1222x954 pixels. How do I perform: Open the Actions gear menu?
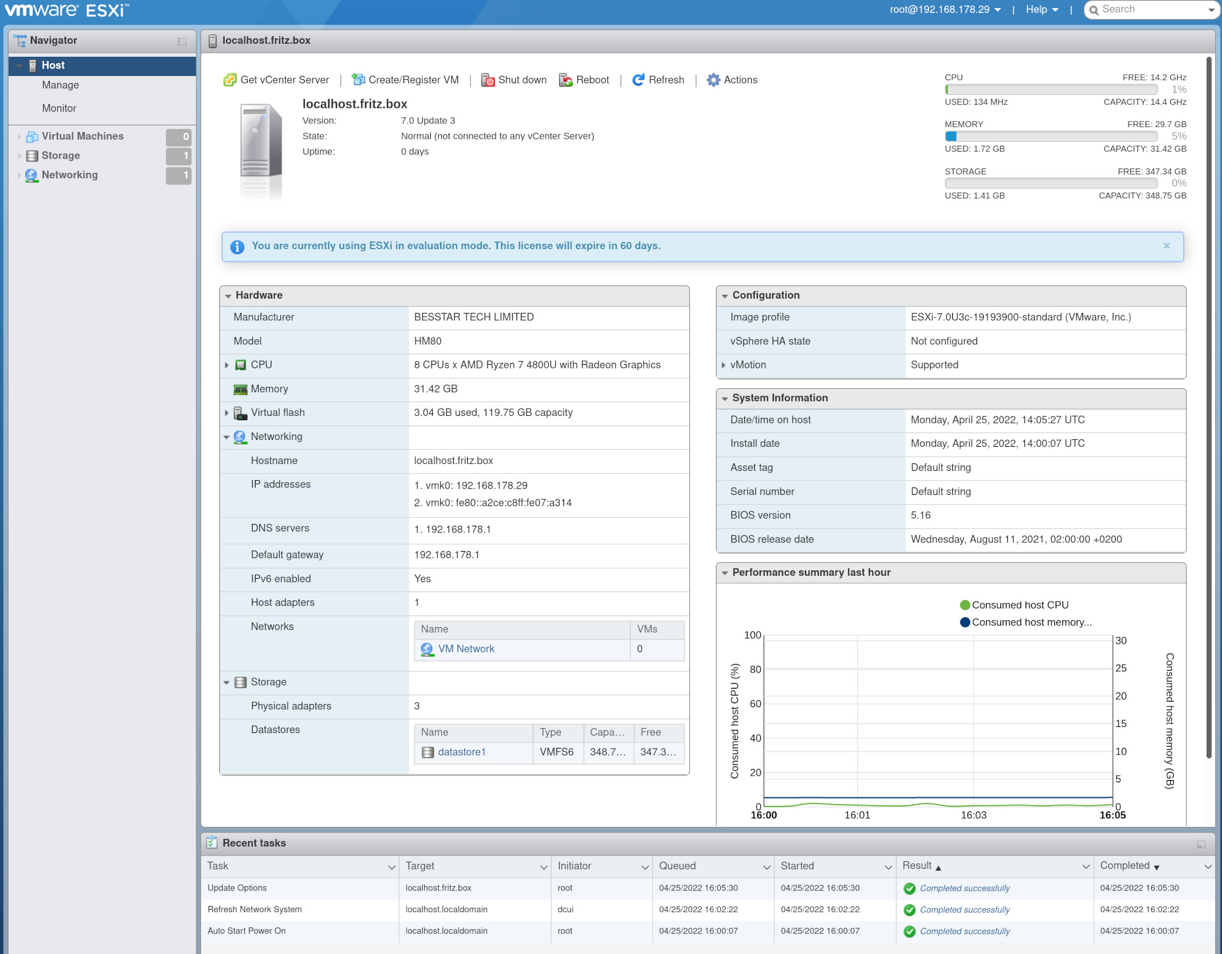pos(713,80)
